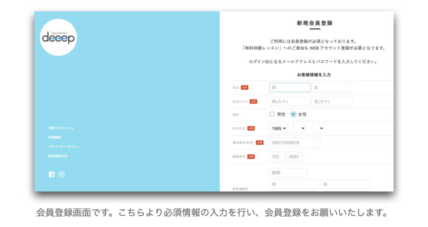Open the Instagram icon link
Screen dimensions: 428x227
click(61, 174)
